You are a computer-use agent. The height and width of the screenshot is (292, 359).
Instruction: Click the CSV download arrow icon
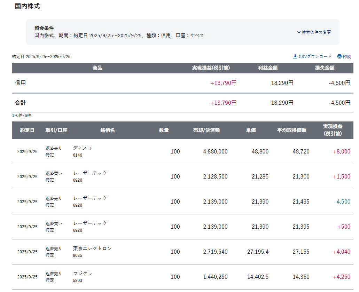[295, 56]
